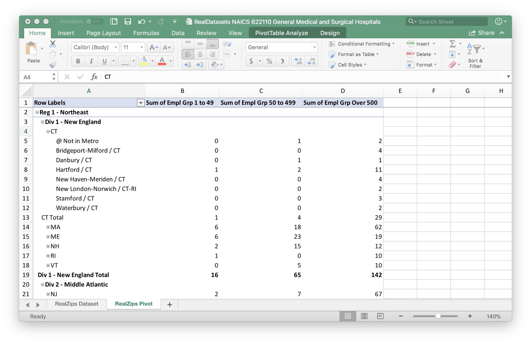Click the Format Painter brush icon
The image size is (531, 344).
[53, 65]
